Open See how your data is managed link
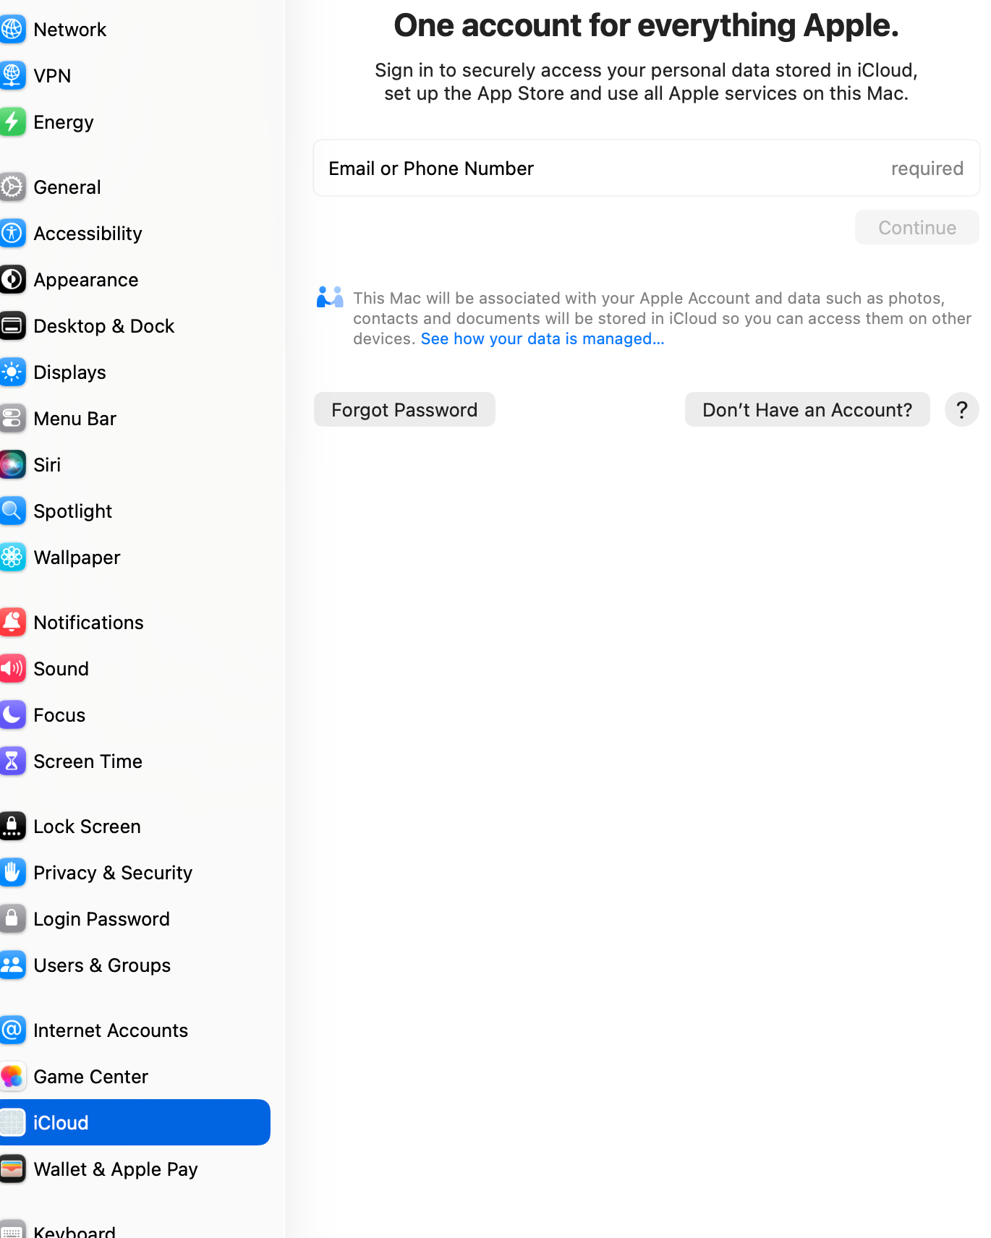The image size is (991, 1238). click(x=543, y=338)
